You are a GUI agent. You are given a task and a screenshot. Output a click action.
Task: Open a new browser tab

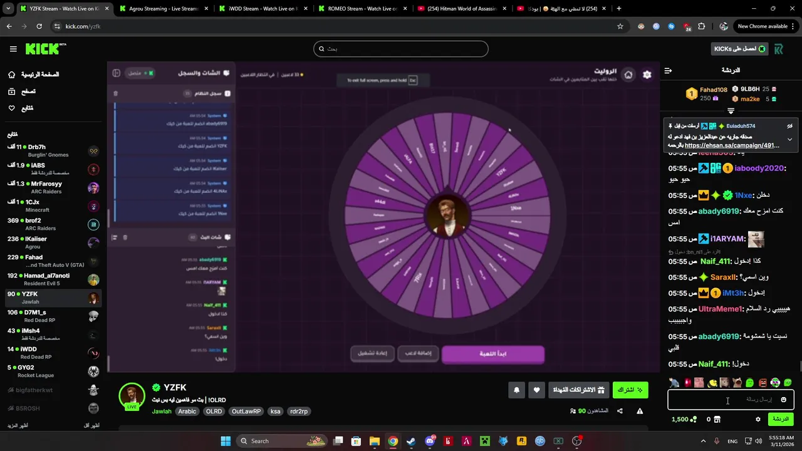pyautogui.click(x=619, y=9)
